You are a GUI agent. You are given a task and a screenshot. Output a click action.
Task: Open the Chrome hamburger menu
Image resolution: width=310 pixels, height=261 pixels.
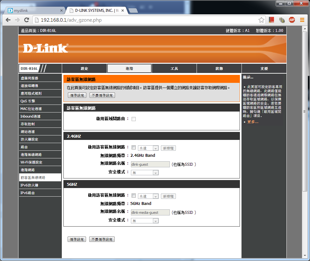coord(302,20)
